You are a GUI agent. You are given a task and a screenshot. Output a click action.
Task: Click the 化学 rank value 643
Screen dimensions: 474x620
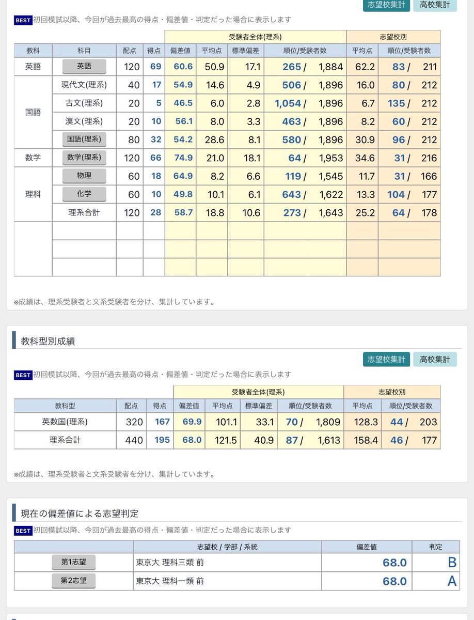[x=292, y=194]
